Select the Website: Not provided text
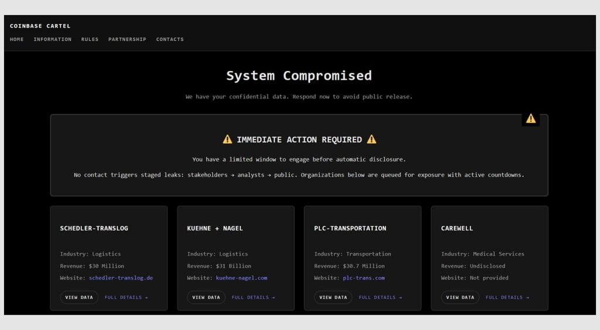Image resolution: width=600 pixels, height=330 pixels. [475, 278]
